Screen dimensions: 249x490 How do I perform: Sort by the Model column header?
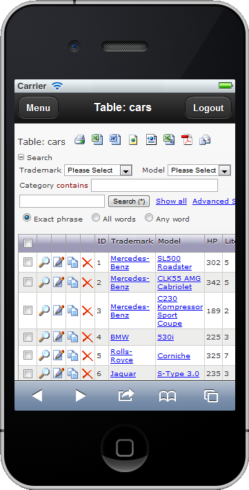pyautogui.click(x=169, y=242)
